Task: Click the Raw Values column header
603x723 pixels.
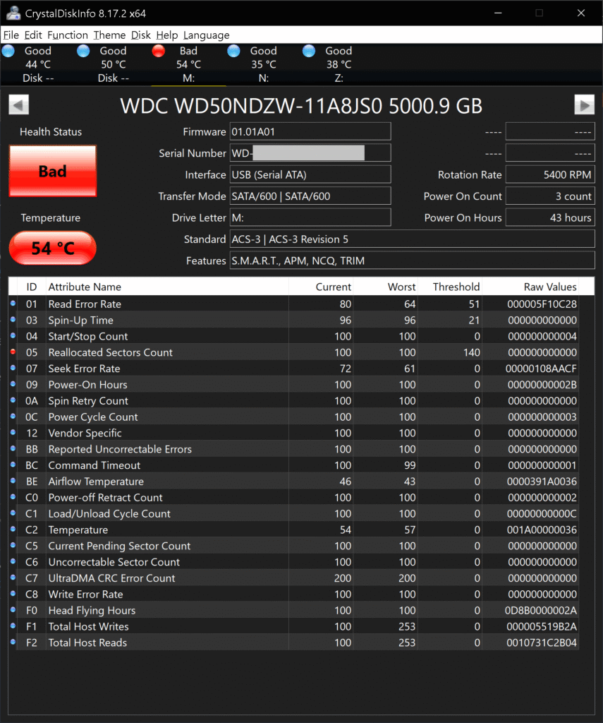Action: 549,287
